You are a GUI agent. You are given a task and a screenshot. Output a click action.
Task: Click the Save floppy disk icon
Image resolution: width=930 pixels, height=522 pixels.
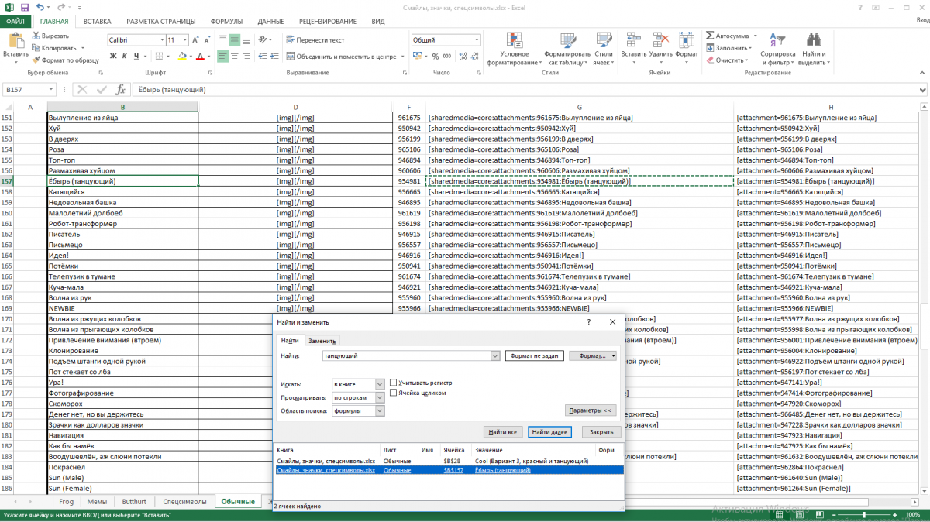(25, 7)
